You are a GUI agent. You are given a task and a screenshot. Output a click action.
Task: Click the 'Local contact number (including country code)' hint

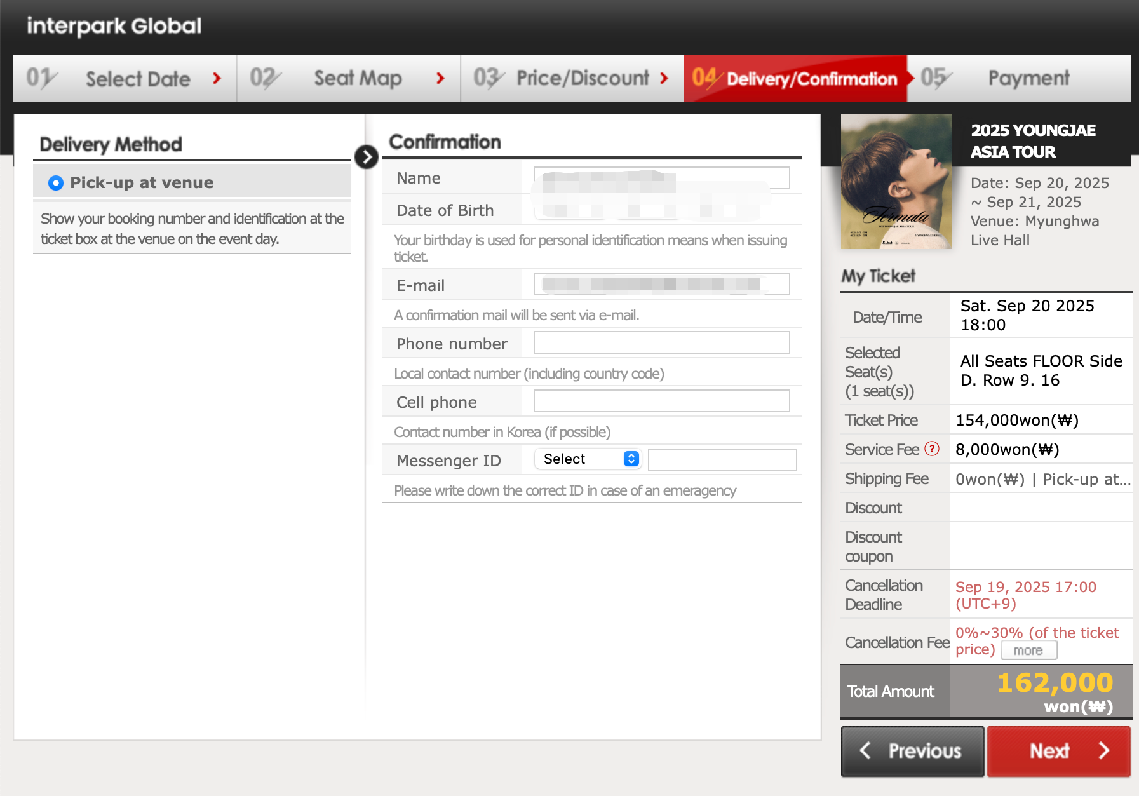tap(529, 374)
